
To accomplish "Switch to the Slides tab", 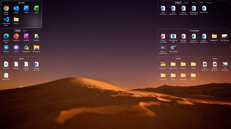I will tap(194, 3).
